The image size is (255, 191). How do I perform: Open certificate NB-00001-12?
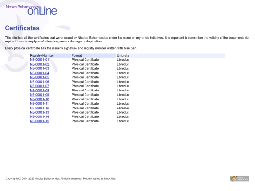point(40,108)
